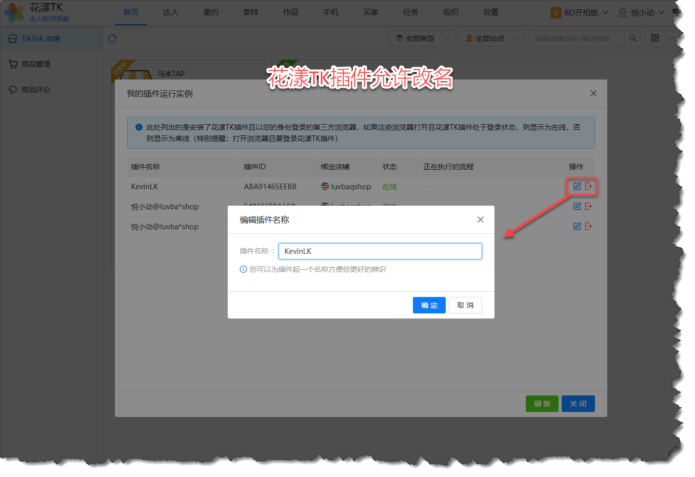Open the BD开拓版 version dropdown
This screenshot has height=477, width=695.
(x=579, y=12)
